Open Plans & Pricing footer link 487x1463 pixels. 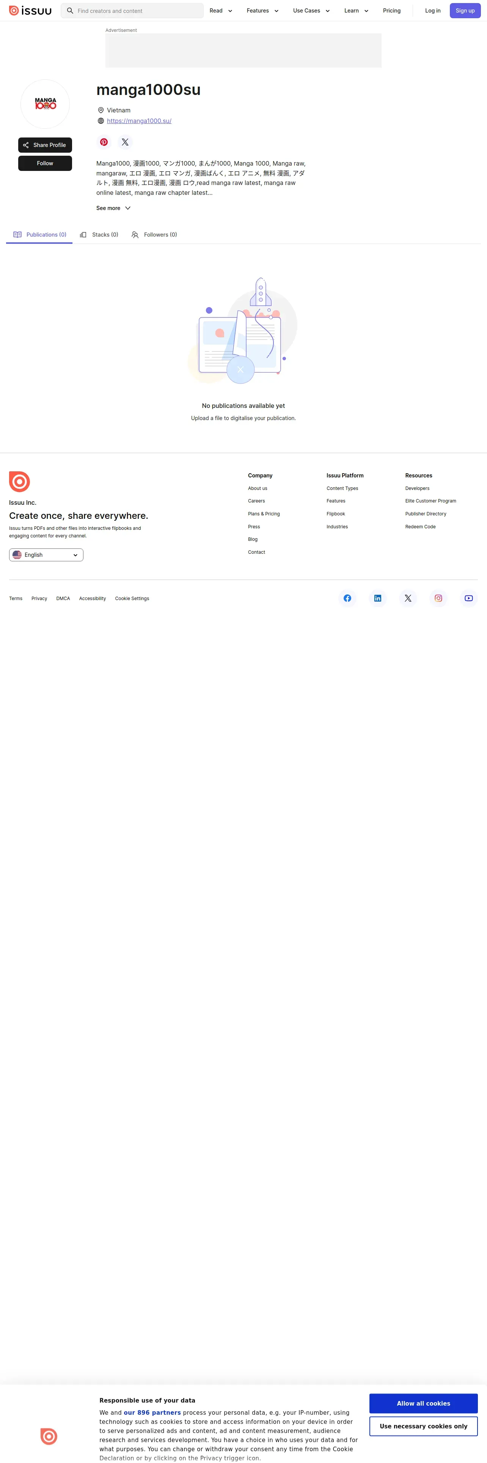[x=264, y=514]
